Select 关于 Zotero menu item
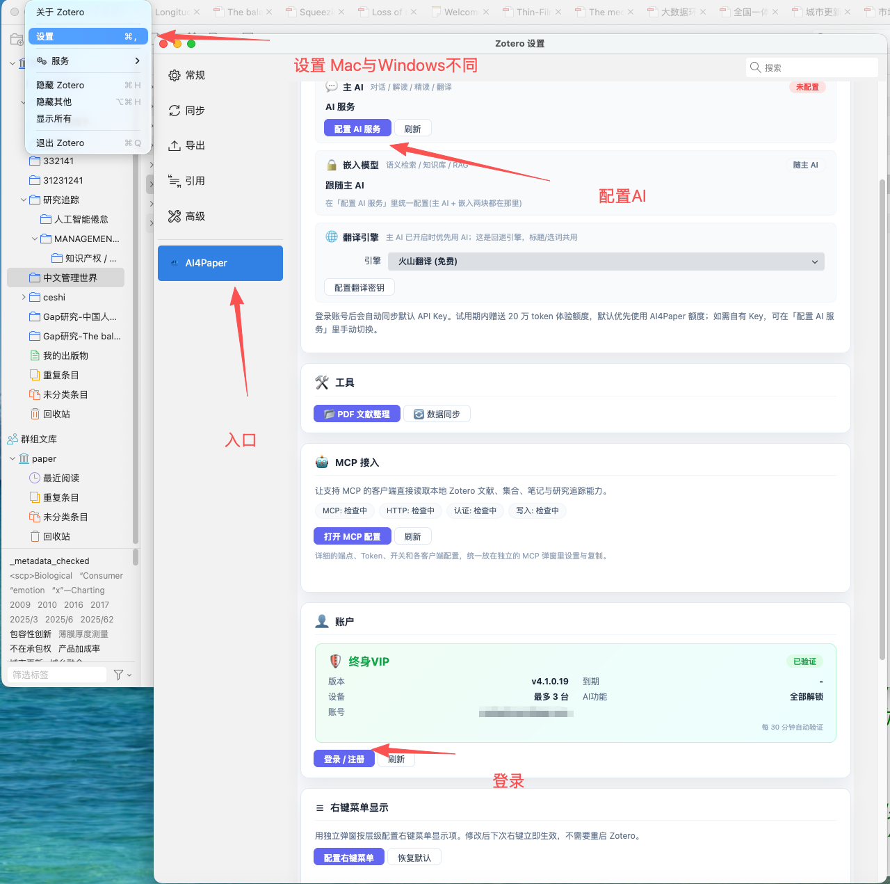Screen dimensions: 890x884 pyautogui.click(x=88, y=12)
